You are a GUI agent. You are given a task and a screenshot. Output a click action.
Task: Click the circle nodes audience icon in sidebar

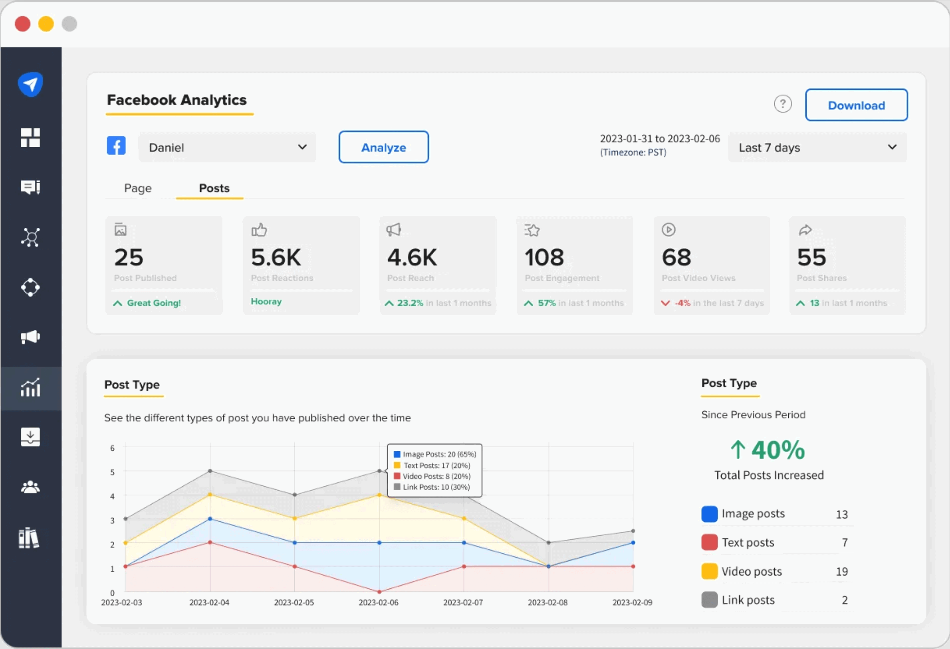point(31,287)
